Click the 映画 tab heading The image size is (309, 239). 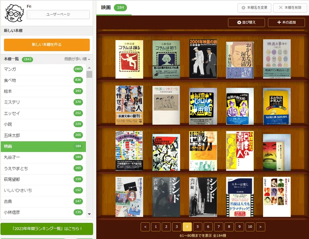106,7
